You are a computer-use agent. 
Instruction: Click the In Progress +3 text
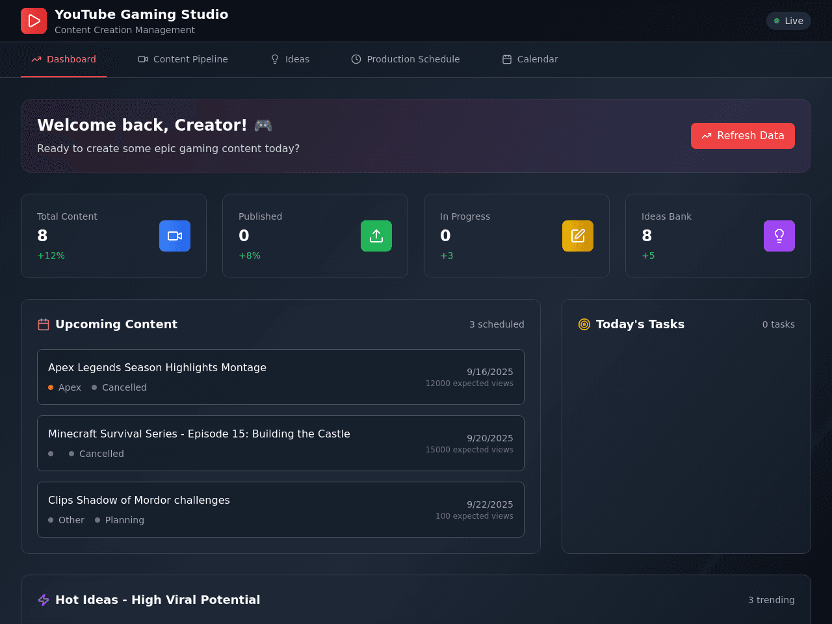(x=447, y=255)
